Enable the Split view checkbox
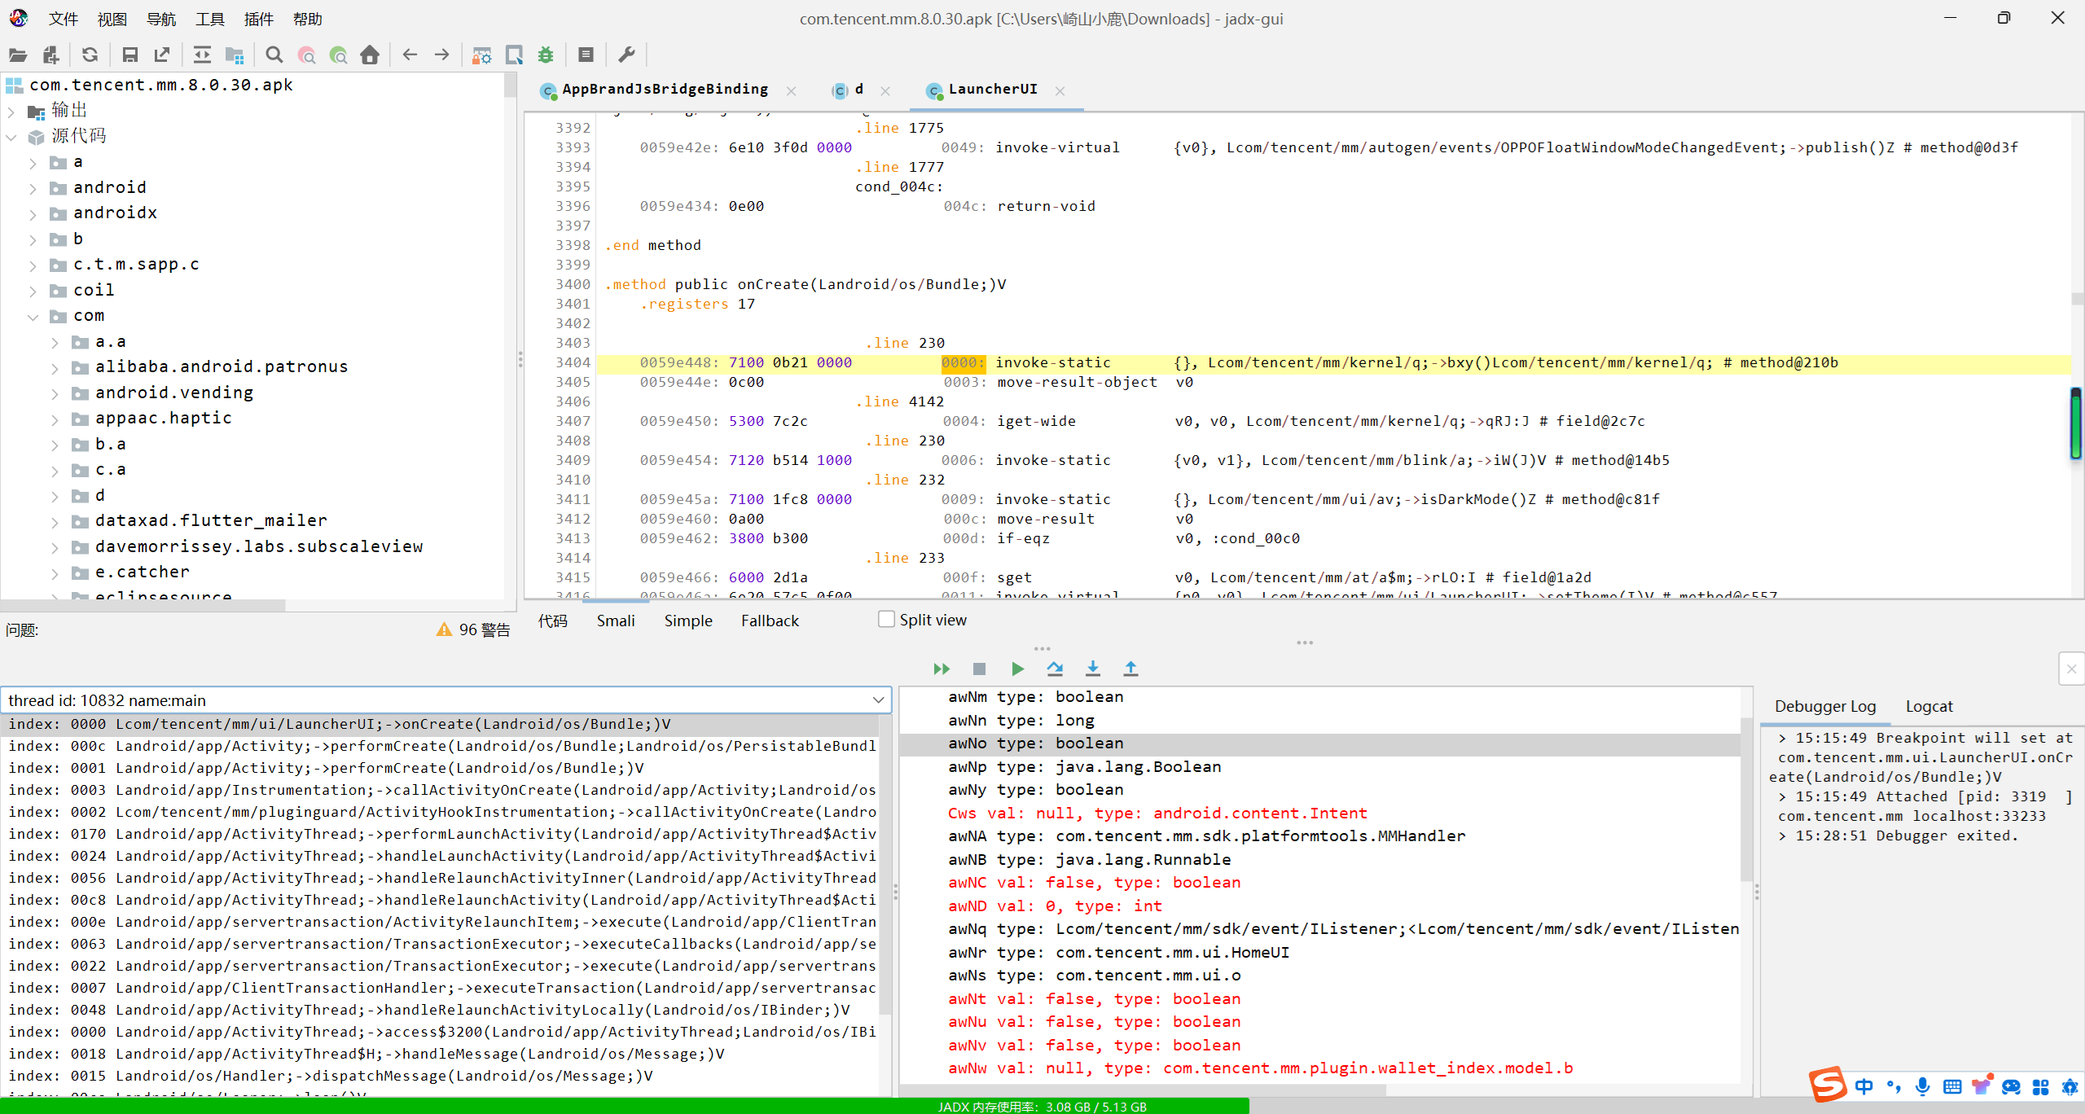The height and width of the screenshot is (1114, 2085). point(887,619)
